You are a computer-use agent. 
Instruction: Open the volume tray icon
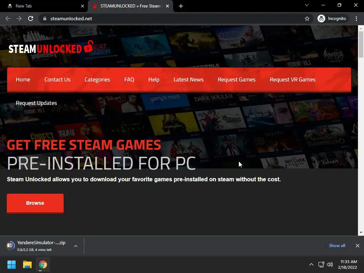(x=330, y=264)
